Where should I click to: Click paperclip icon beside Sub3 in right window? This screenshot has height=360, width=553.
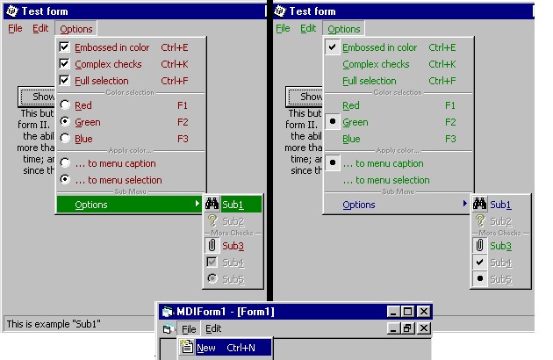pyautogui.click(x=479, y=246)
